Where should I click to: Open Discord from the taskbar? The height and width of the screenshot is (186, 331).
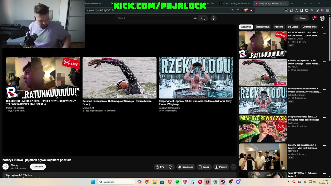pyautogui.click(x=238, y=182)
